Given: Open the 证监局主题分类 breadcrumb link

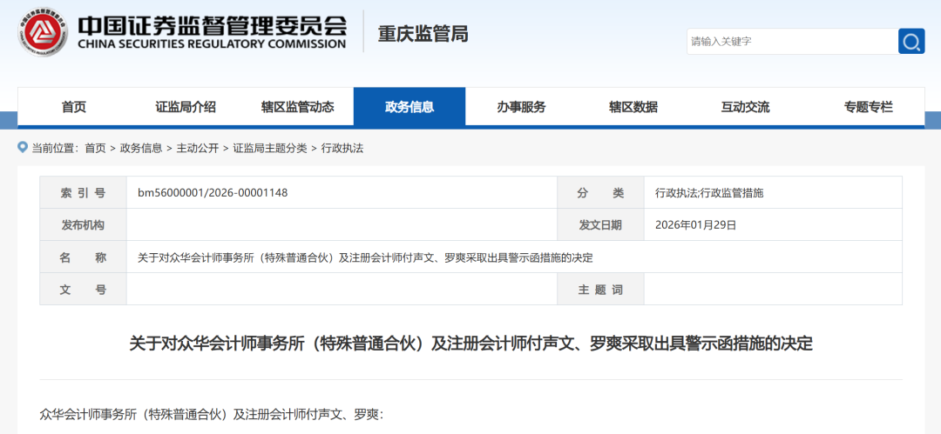Looking at the screenshot, I should click(270, 149).
